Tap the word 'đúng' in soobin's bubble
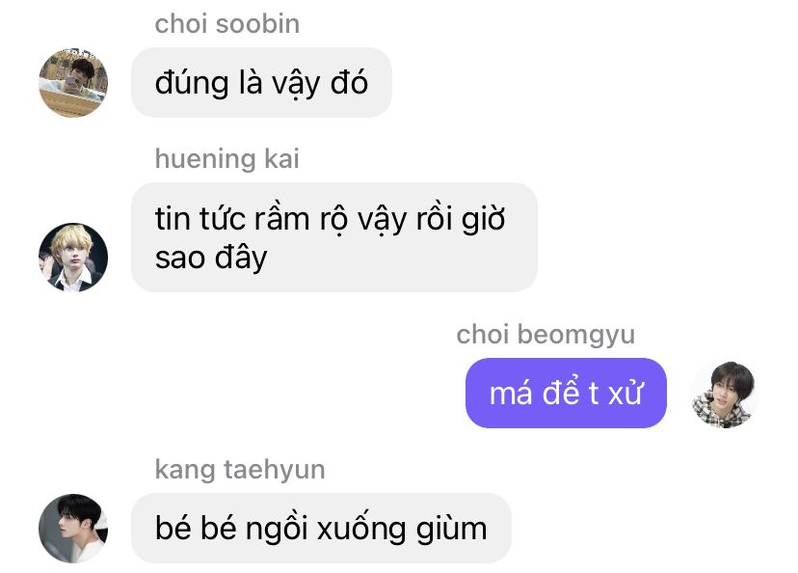This screenshot has height=573, width=798. click(192, 83)
